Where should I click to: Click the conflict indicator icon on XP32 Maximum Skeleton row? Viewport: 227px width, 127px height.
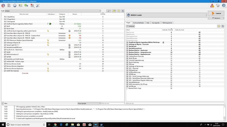48,40
